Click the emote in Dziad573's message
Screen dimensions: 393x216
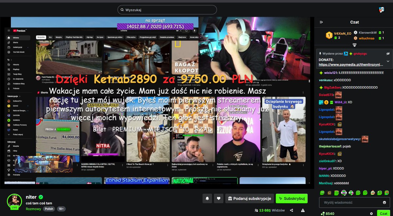(x=338, y=95)
